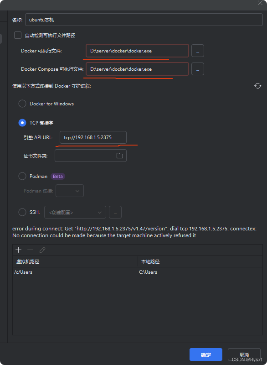Click the cancel button
Viewport: 267px width, 365px height.
(x=244, y=355)
